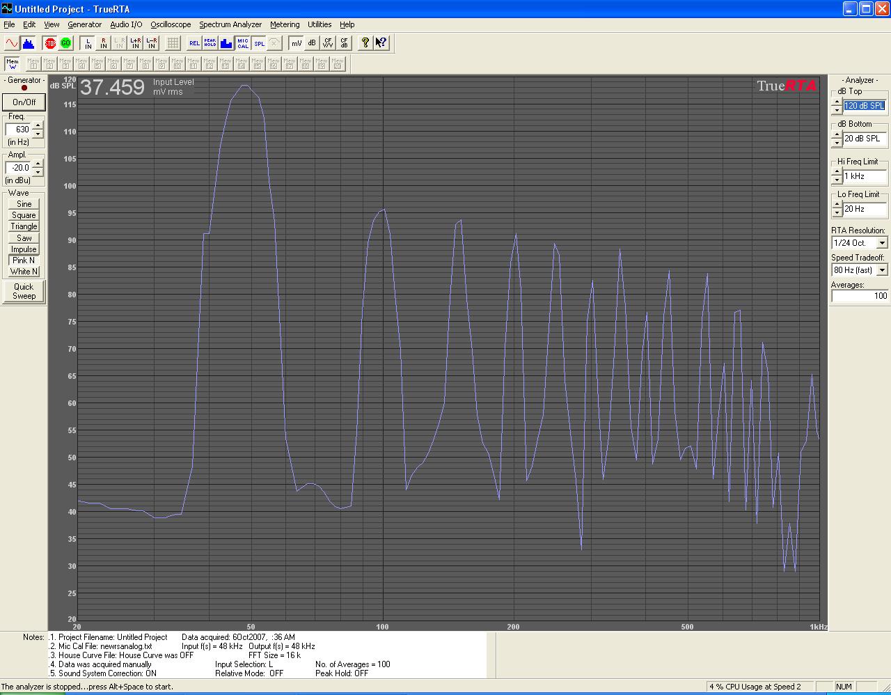Open the Spectrum Analyzer menu
Screen dimensions: 891x695
(230, 24)
